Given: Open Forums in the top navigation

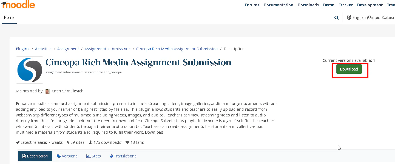Looking at the screenshot, I should 252,5.
